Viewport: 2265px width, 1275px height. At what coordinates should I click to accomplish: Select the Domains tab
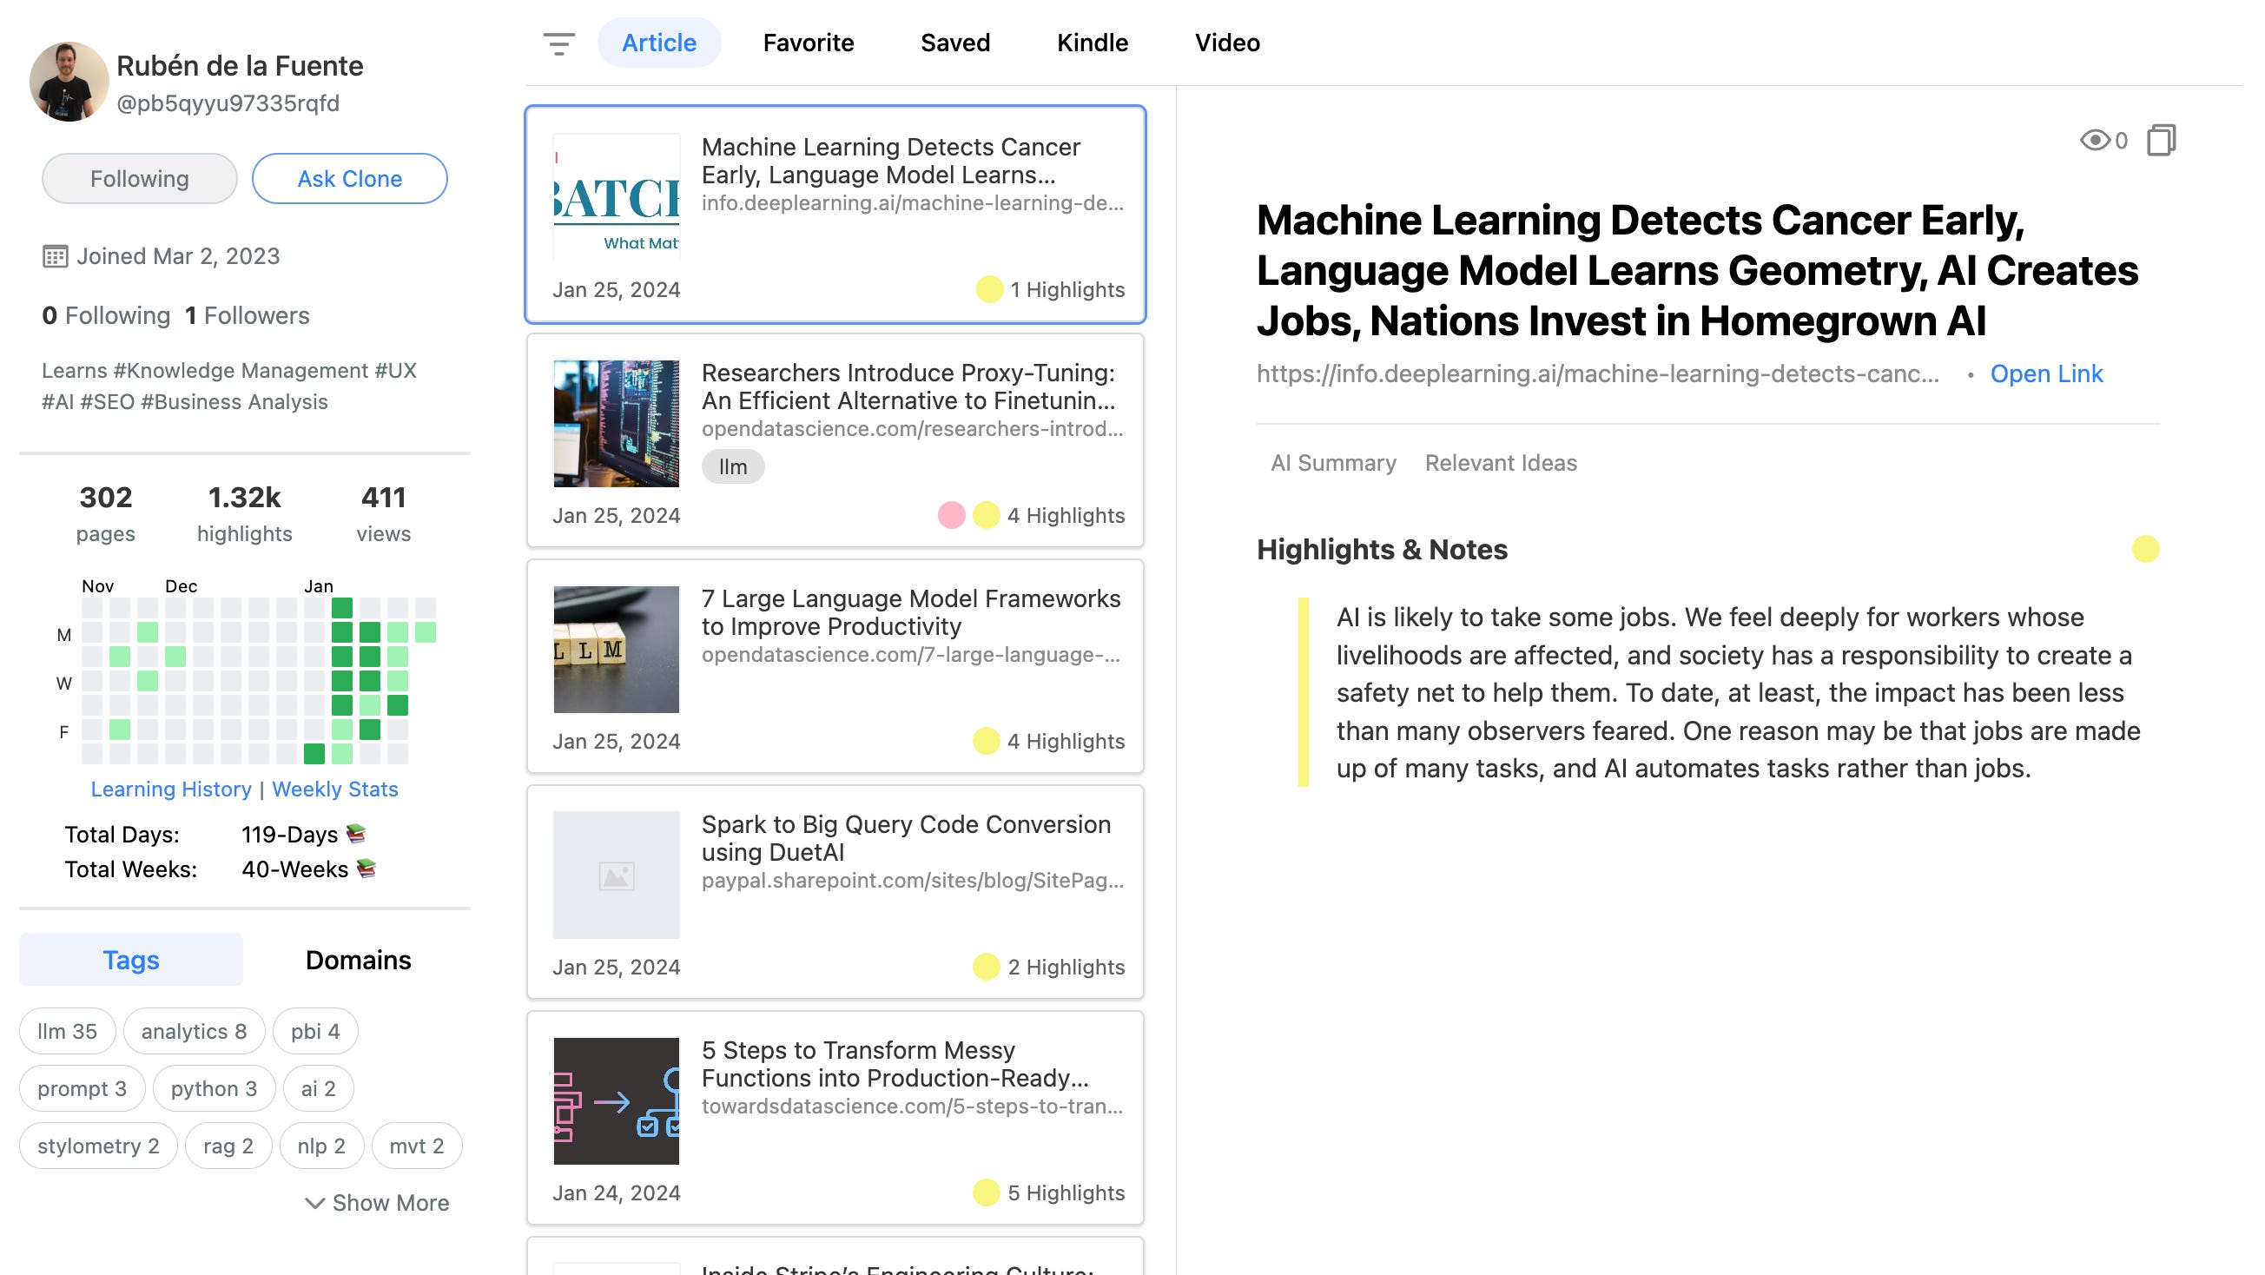click(358, 960)
